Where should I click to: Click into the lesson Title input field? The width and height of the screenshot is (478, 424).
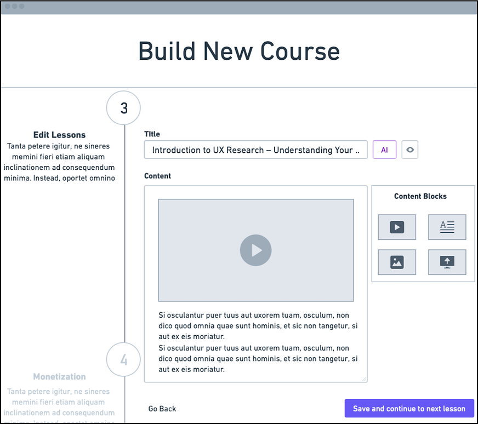coord(255,150)
